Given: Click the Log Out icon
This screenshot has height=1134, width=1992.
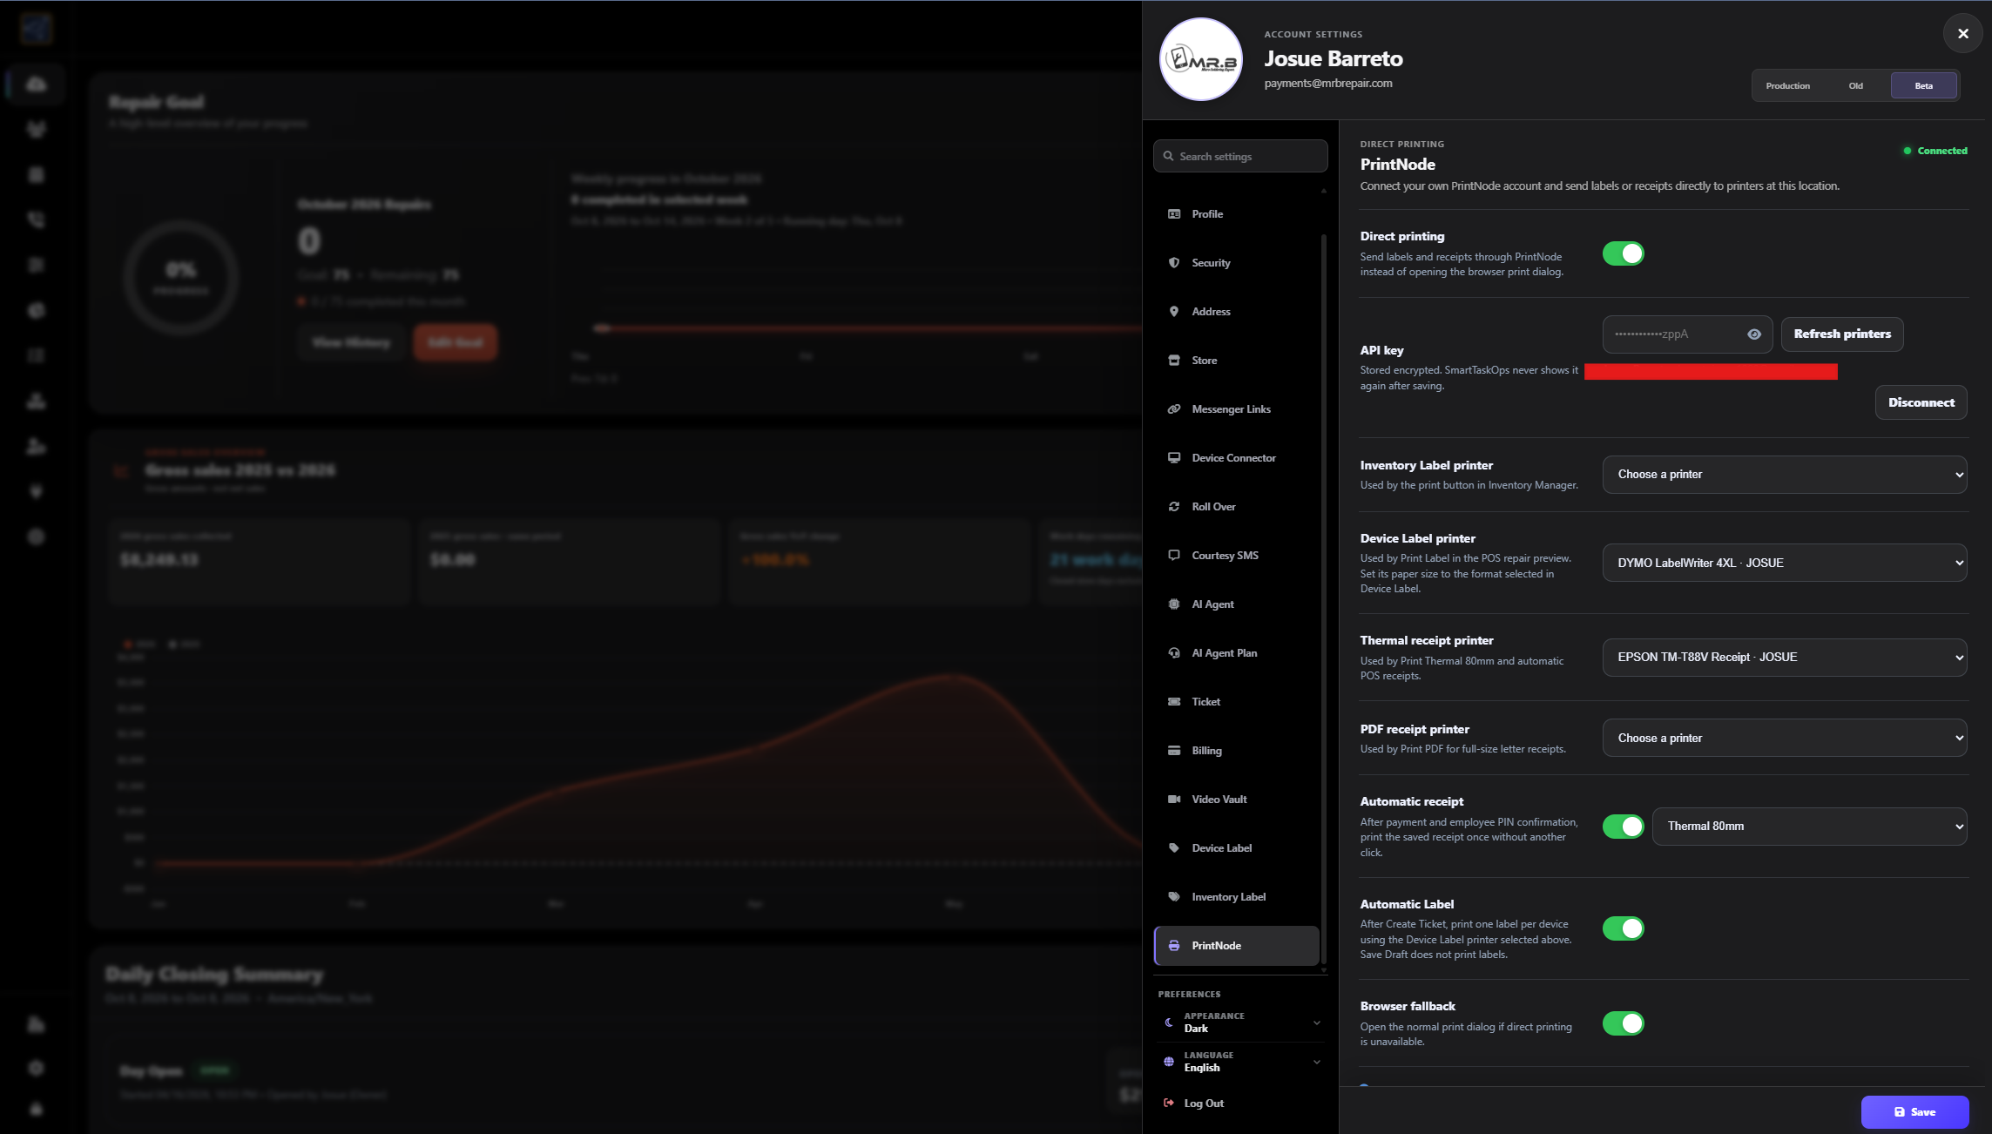Looking at the screenshot, I should click(x=1169, y=1104).
